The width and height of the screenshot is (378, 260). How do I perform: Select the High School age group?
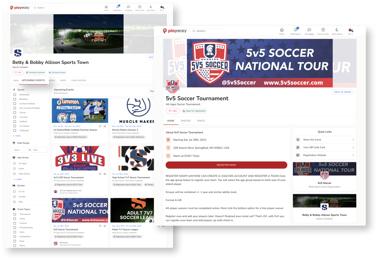point(14,174)
